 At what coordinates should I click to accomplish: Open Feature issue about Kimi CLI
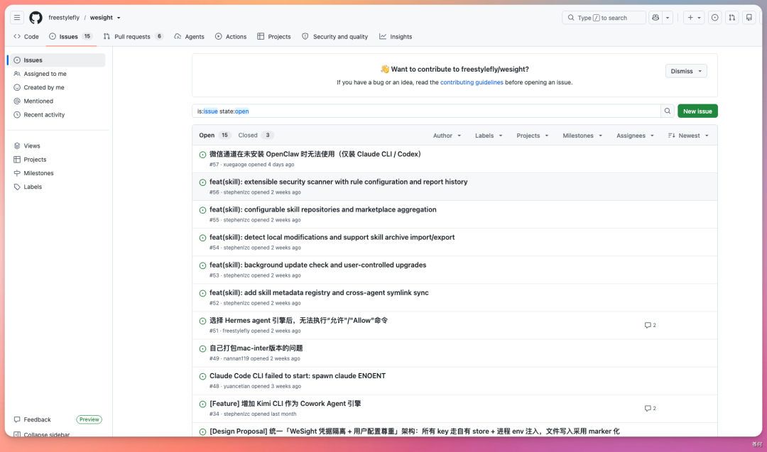pyautogui.click(x=285, y=404)
